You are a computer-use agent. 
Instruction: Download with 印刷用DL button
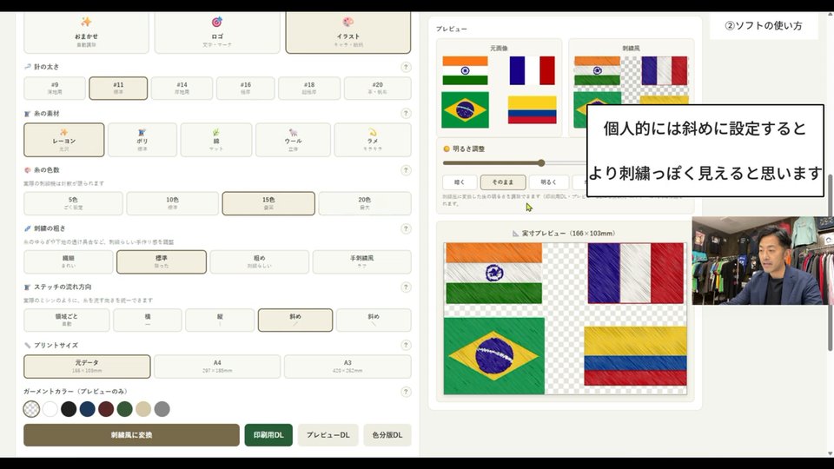268,435
